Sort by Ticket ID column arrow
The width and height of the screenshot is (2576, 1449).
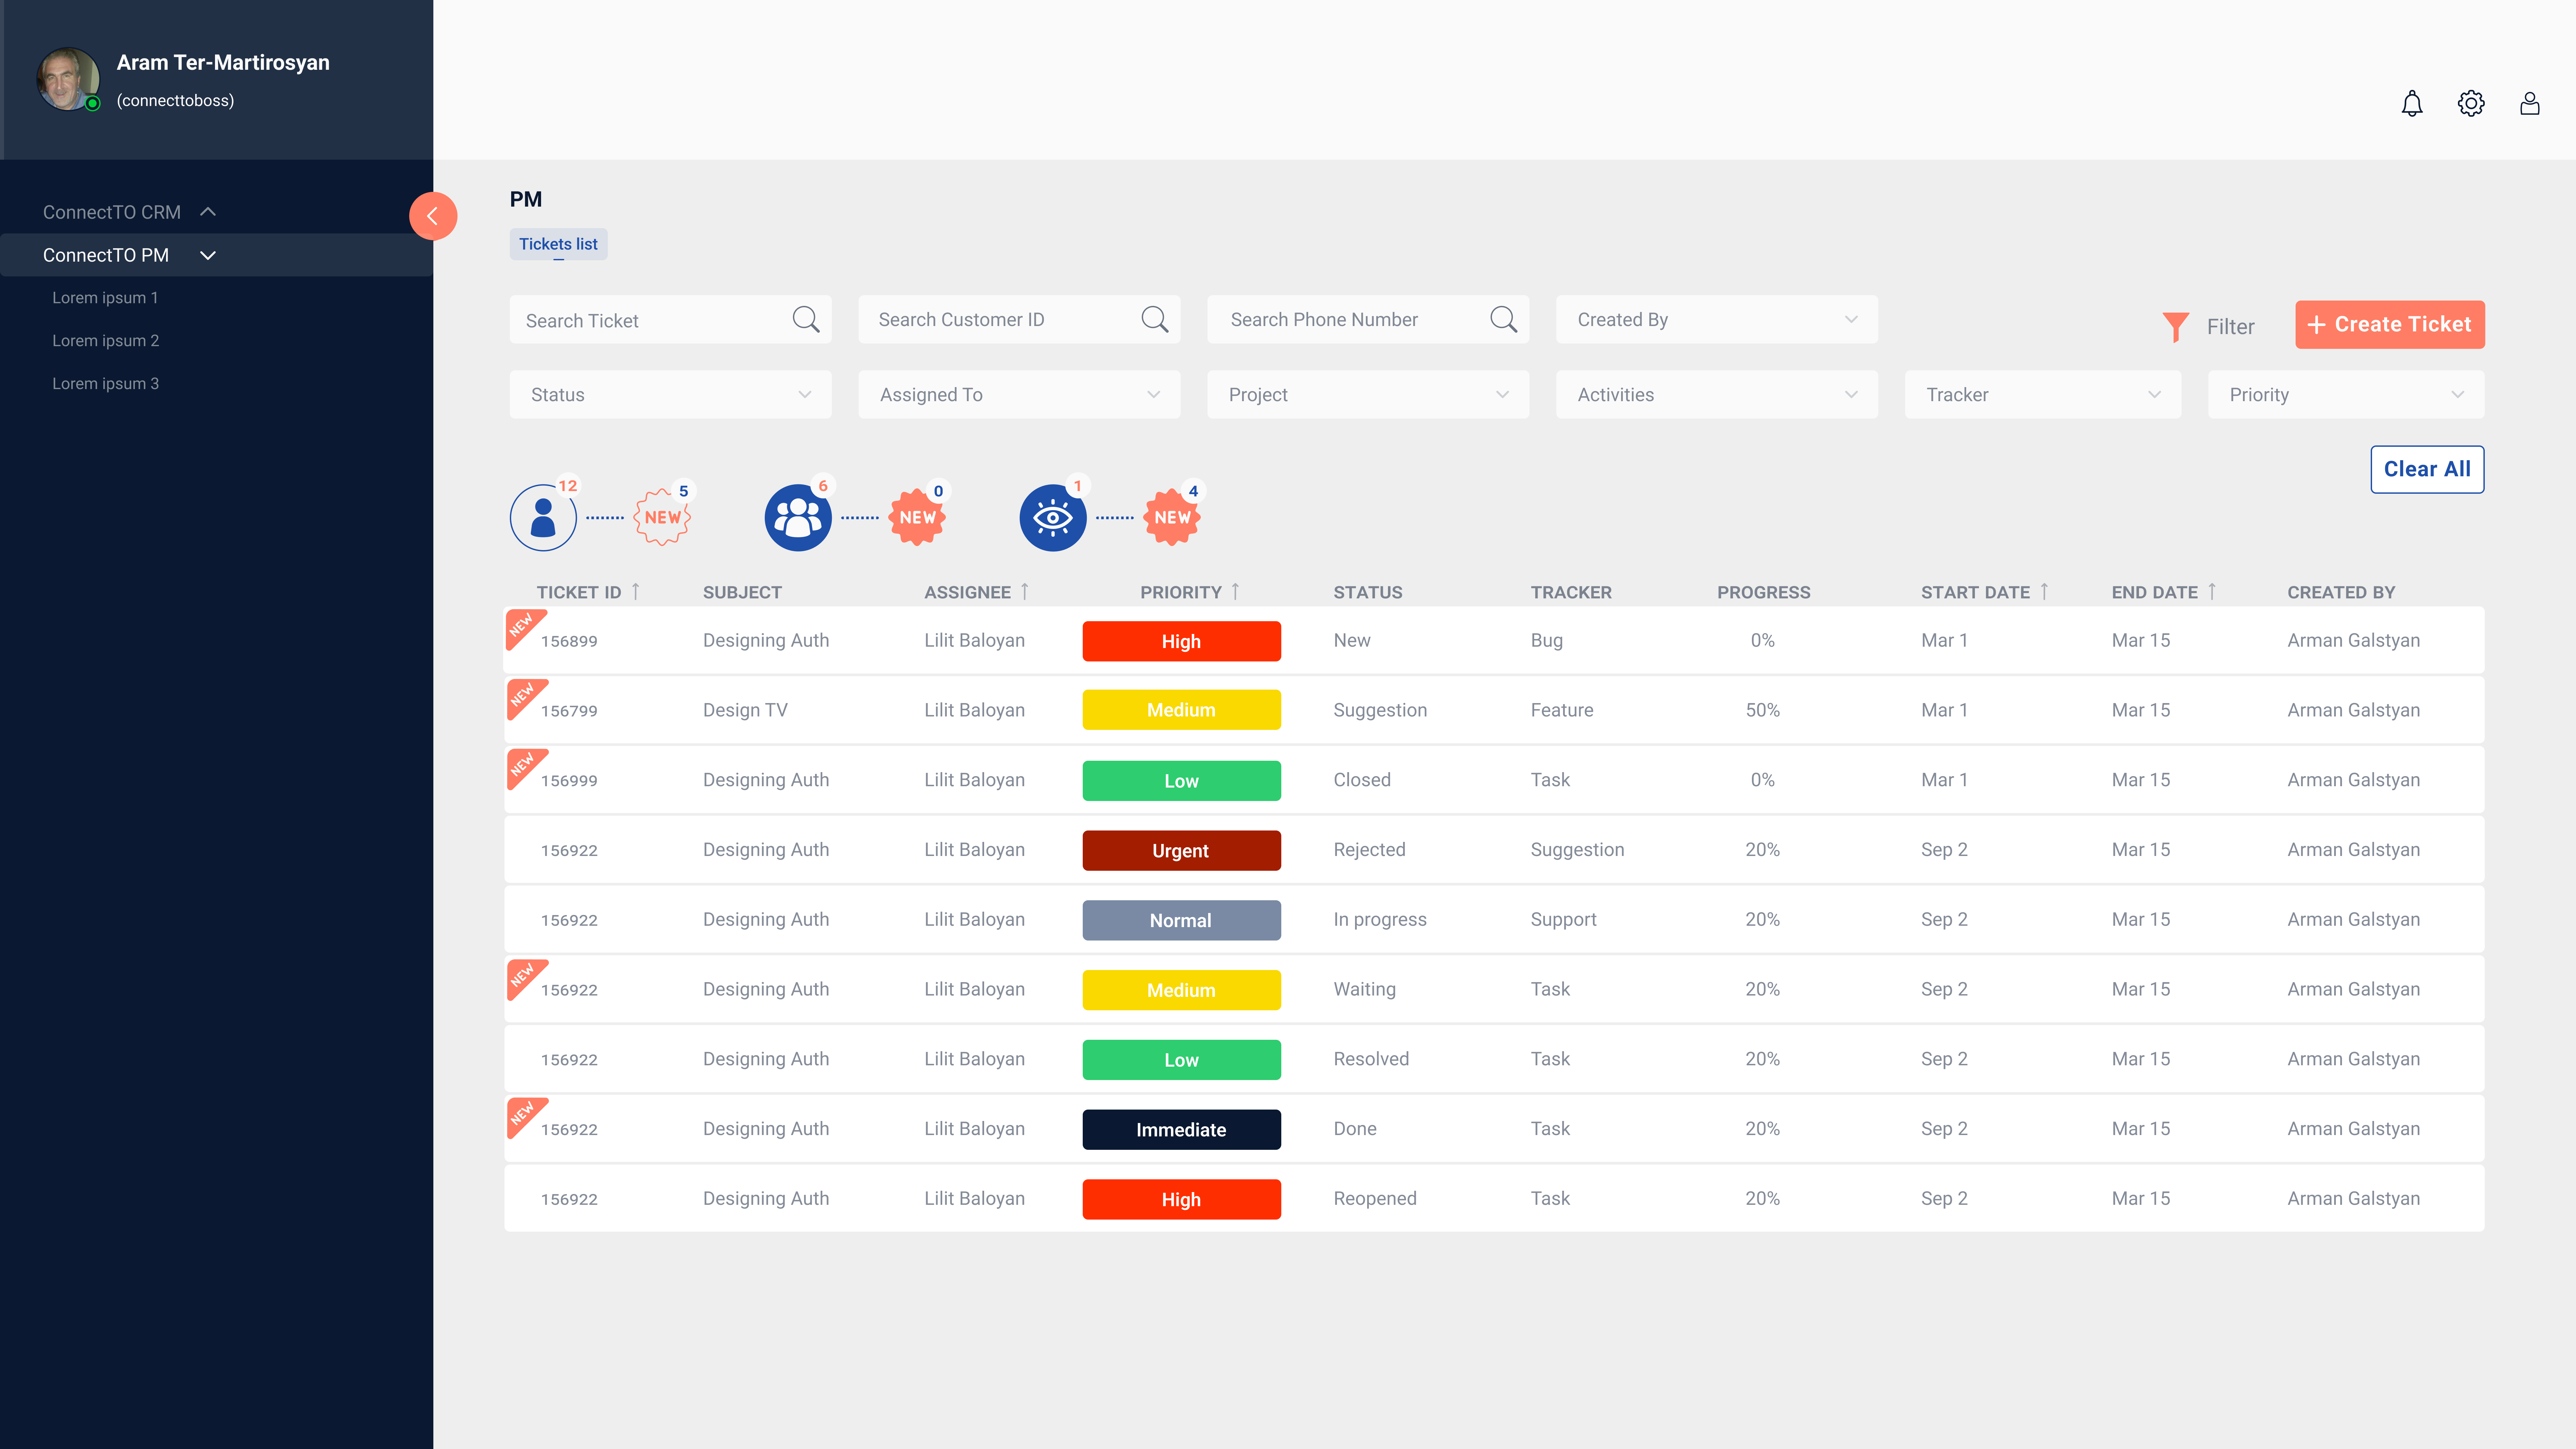[x=635, y=592]
